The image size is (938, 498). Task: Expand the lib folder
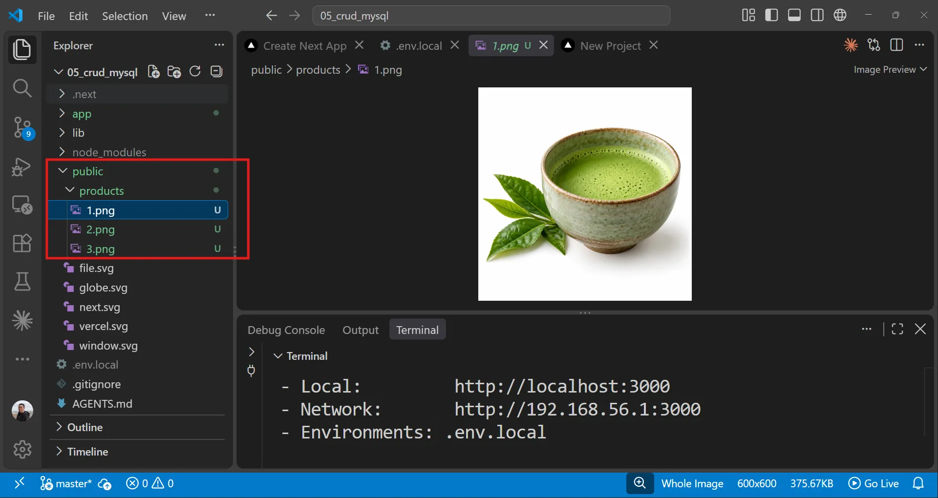click(138, 133)
